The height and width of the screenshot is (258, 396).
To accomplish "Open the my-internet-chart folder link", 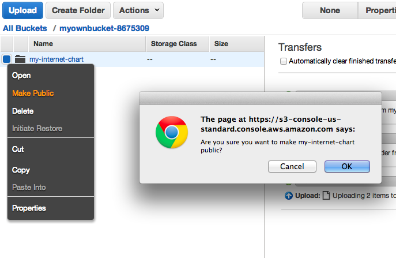I will (x=56, y=59).
